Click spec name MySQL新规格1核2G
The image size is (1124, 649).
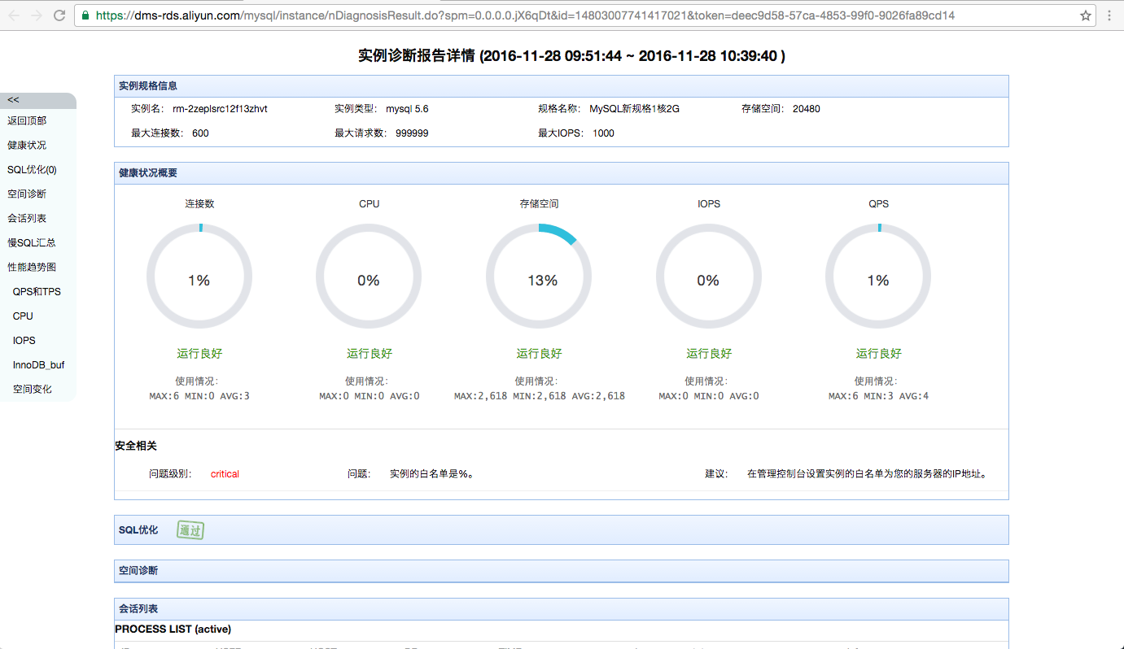pyautogui.click(x=634, y=109)
